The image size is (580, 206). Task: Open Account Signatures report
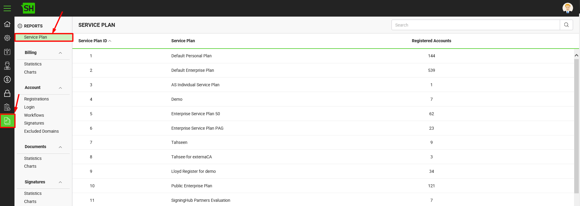coord(34,123)
